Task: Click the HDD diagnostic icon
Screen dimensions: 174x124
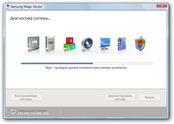Action: [50, 44]
